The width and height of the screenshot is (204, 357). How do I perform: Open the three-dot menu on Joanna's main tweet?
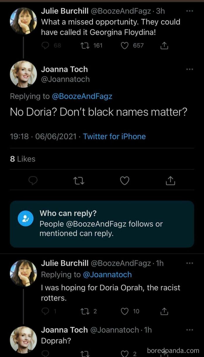click(189, 69)
